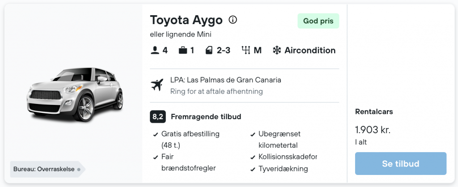Click the checkmark beside Tyveridækning
The image size is (458, 187).
(253, 169)
